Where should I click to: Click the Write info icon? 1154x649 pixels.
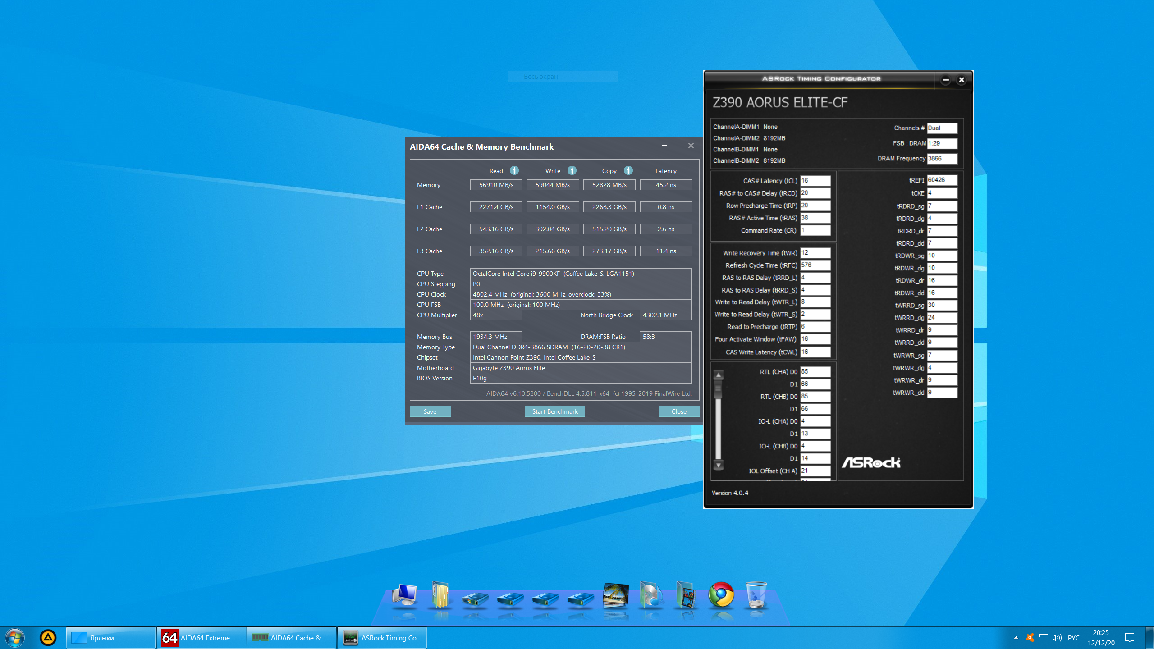pos(572,170)
